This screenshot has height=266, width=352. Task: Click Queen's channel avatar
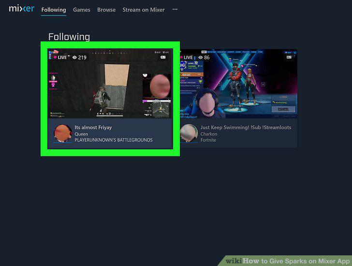(x=63, y=133)
